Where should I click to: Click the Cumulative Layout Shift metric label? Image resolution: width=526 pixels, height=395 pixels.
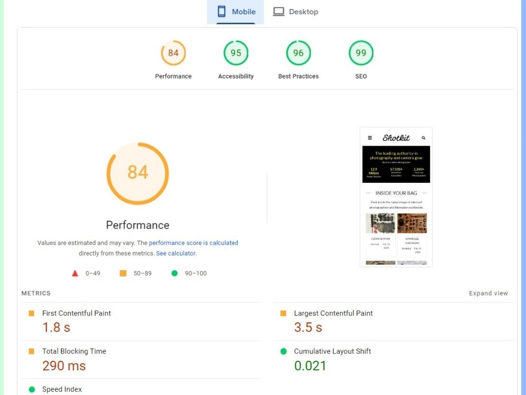pos(332,351)
